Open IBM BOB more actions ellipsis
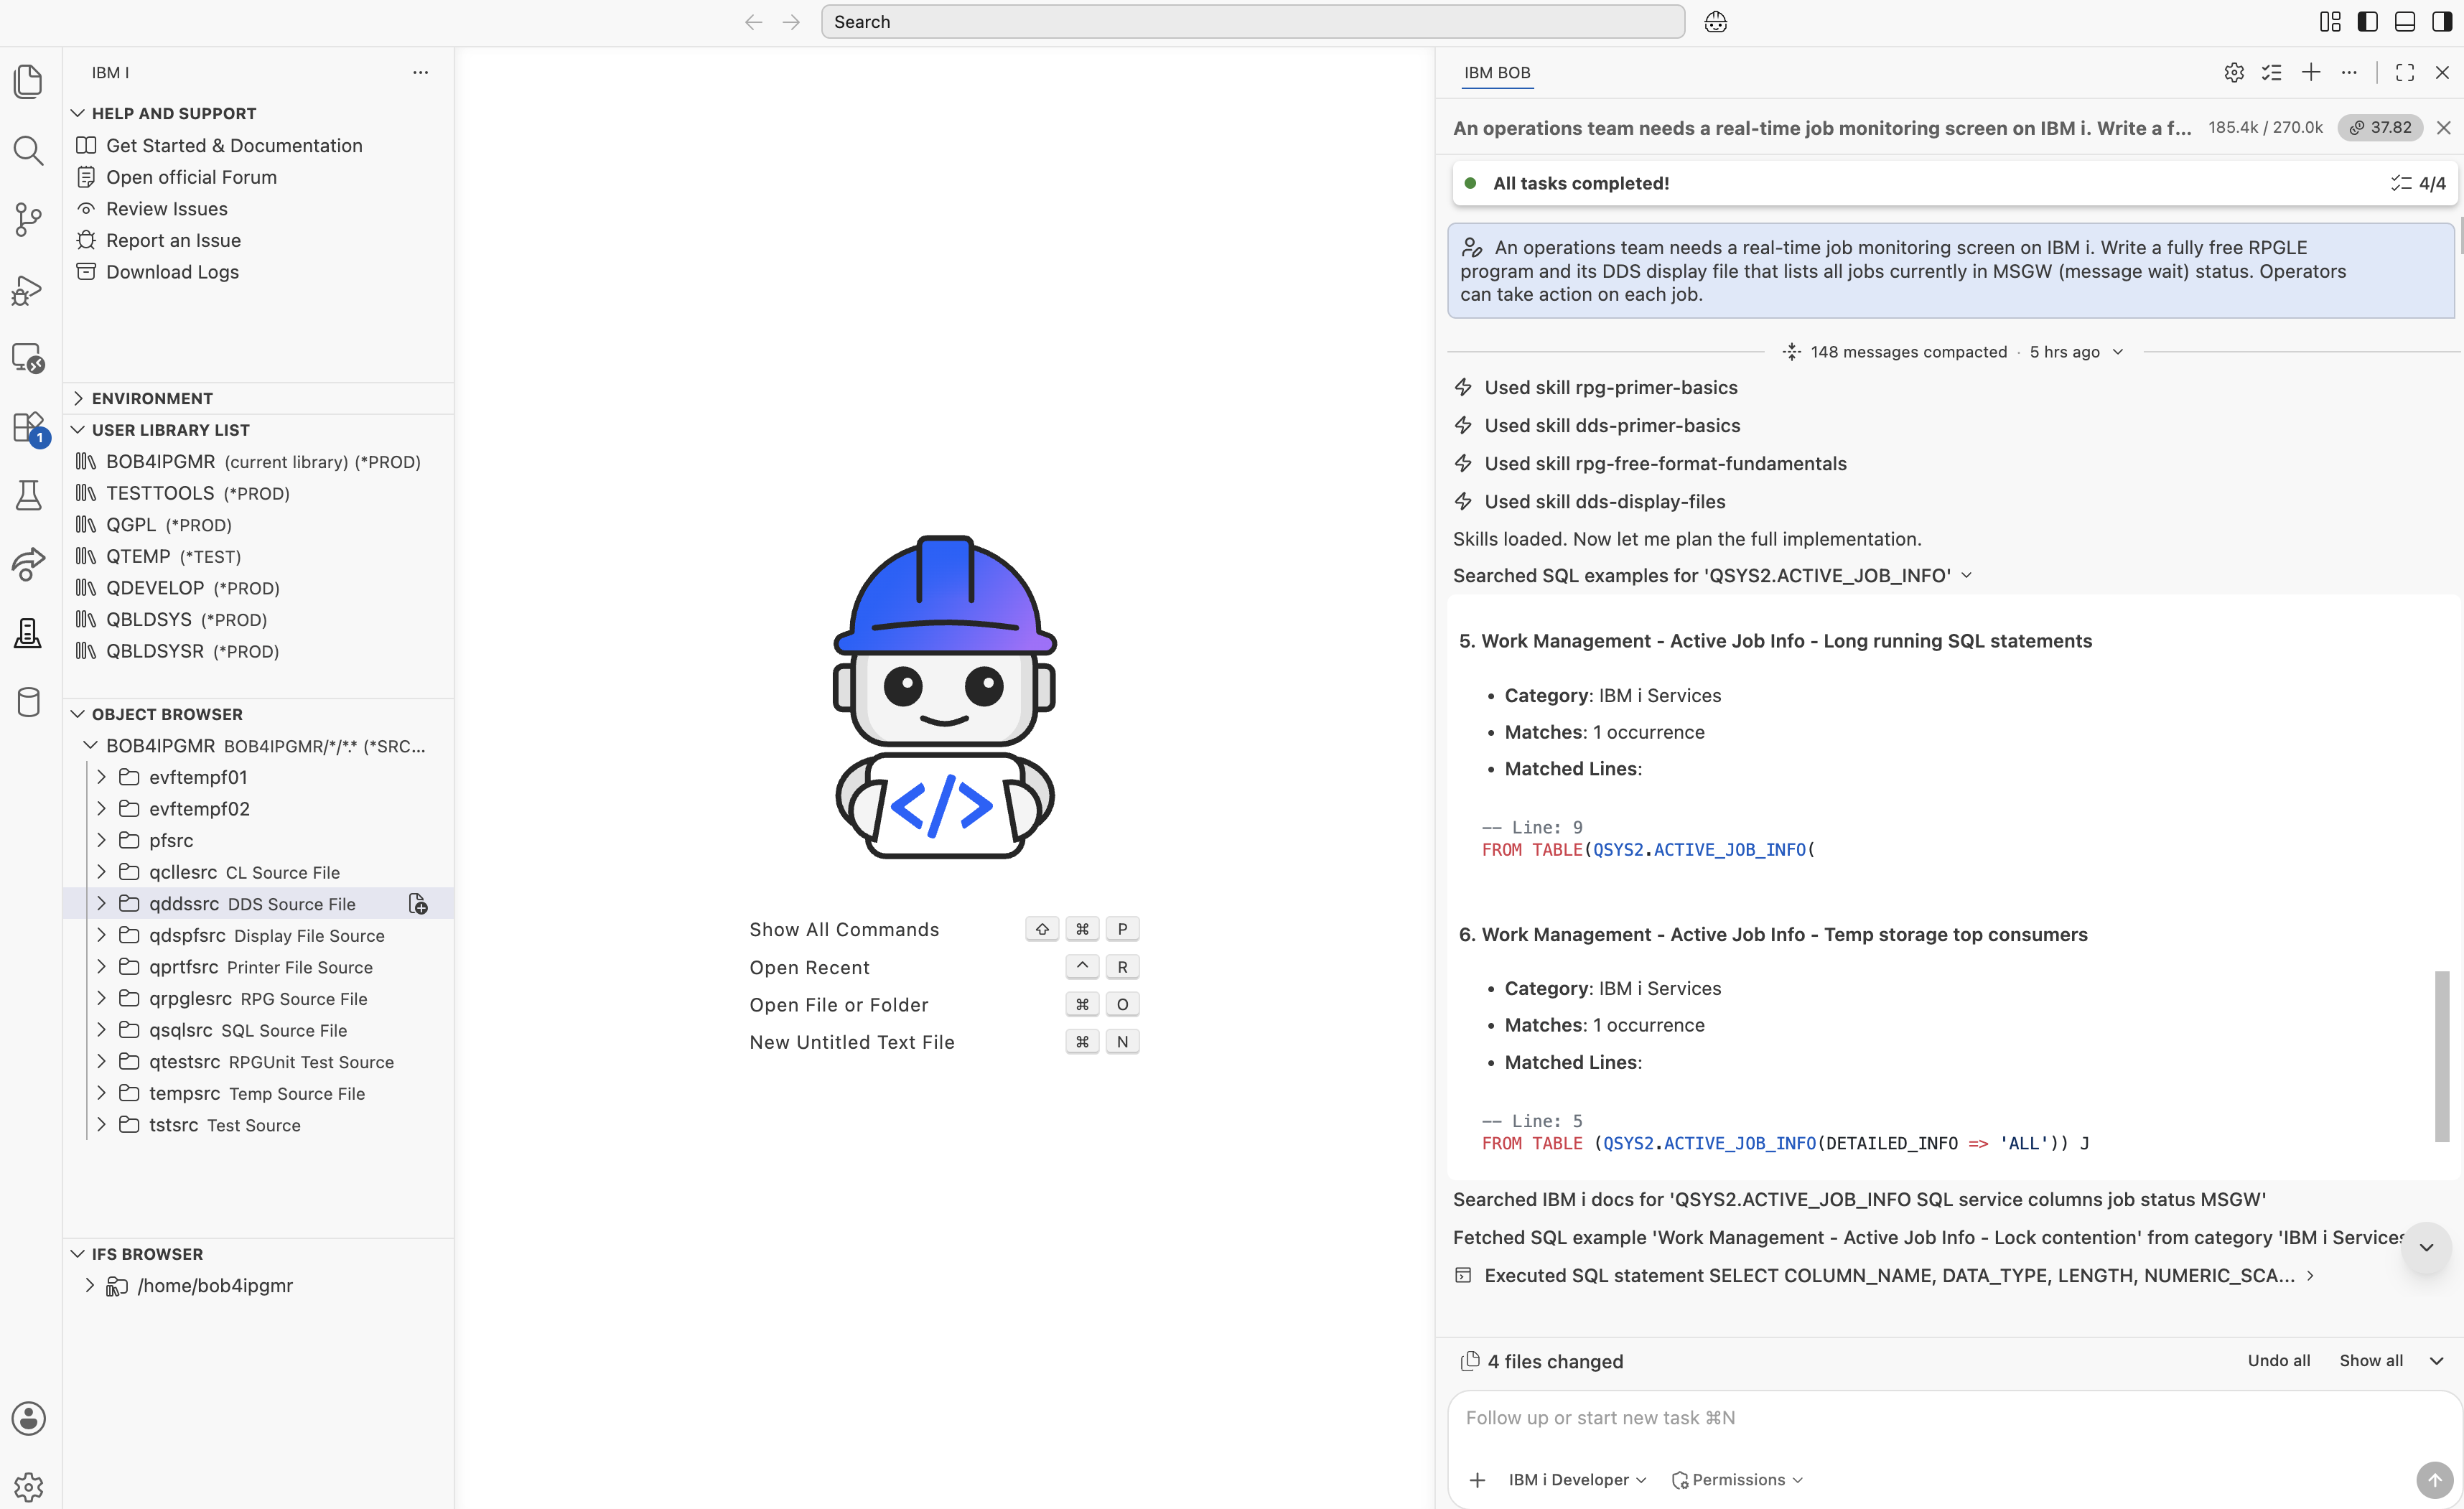This screenshot has height=1509, width=2464. point(2349,72)
